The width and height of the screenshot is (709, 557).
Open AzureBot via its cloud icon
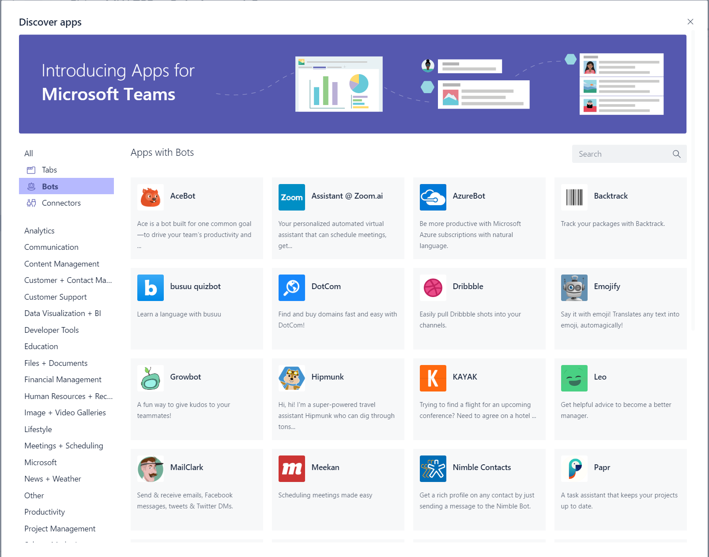(433, 197)
